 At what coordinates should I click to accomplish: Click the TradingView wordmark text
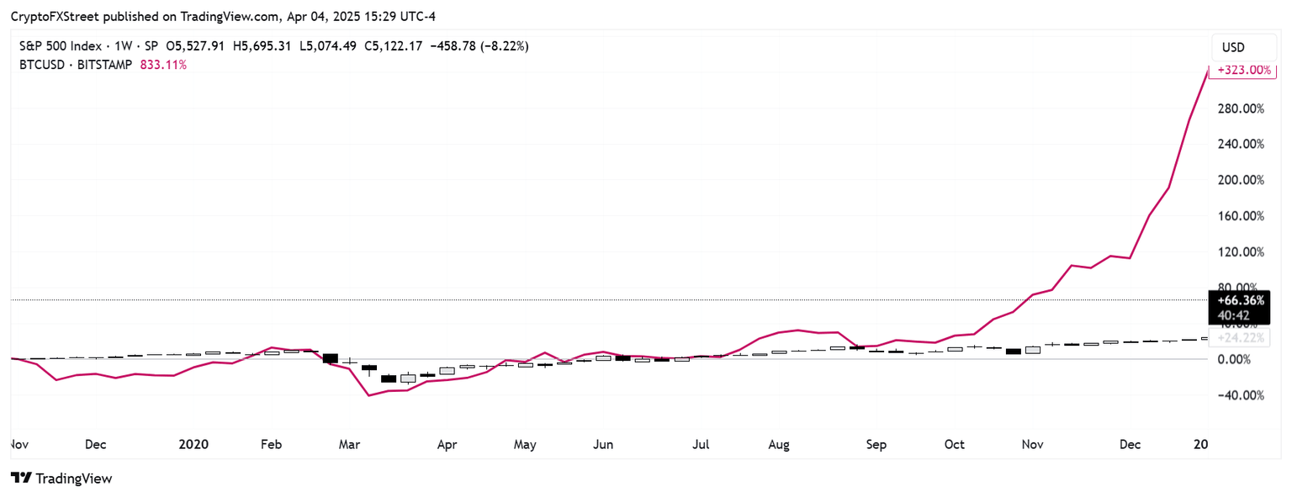(x=73, y=478)
